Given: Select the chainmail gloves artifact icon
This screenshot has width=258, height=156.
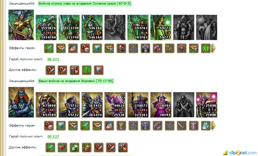Looking at the screenshot, I should 170,126.
